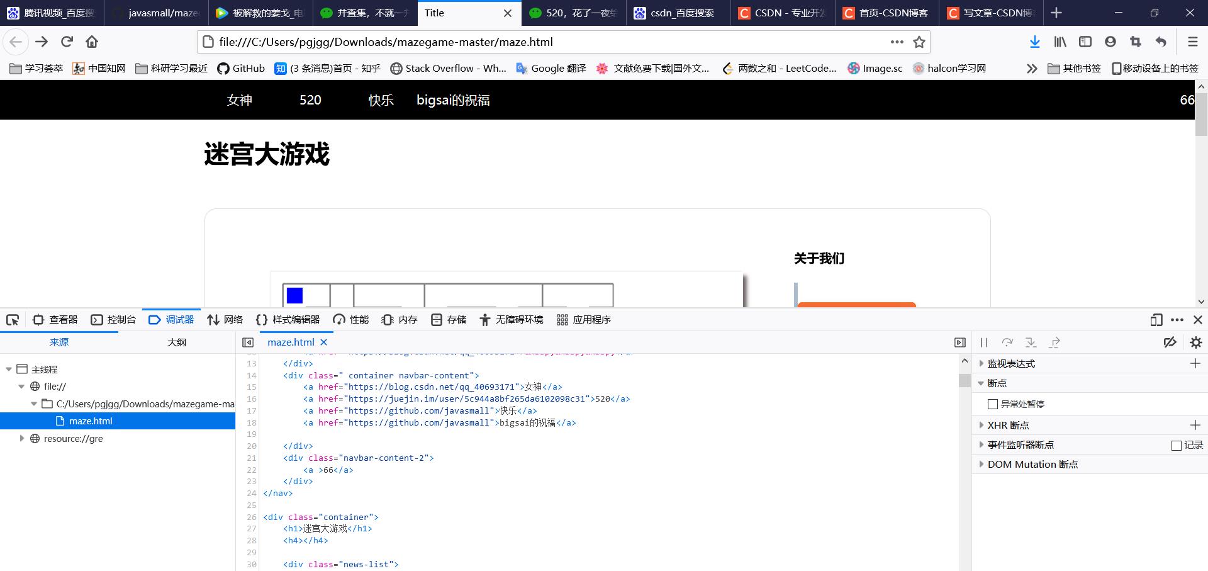Show more bookmarks with the double chevron

(1032, 69)
